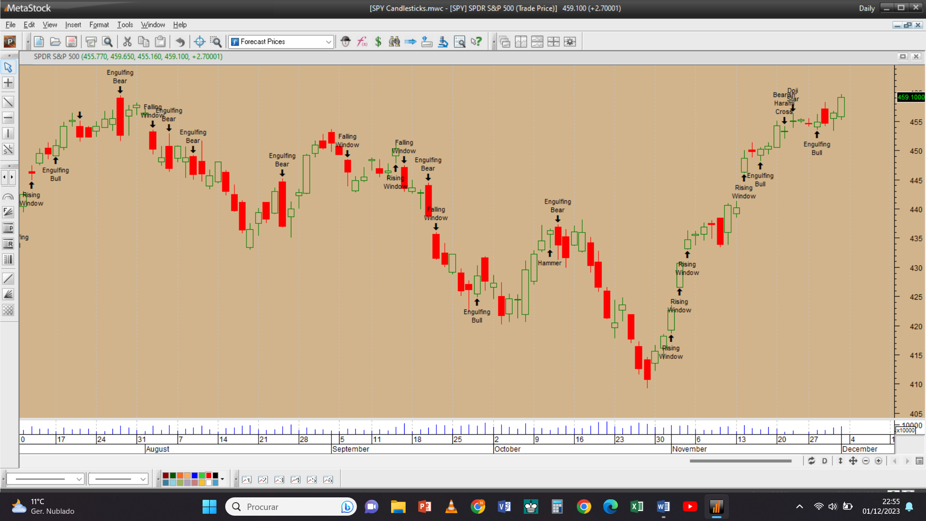
Task: Toggle the arrow pointer selection tool
Action: [x=8, y=67]
